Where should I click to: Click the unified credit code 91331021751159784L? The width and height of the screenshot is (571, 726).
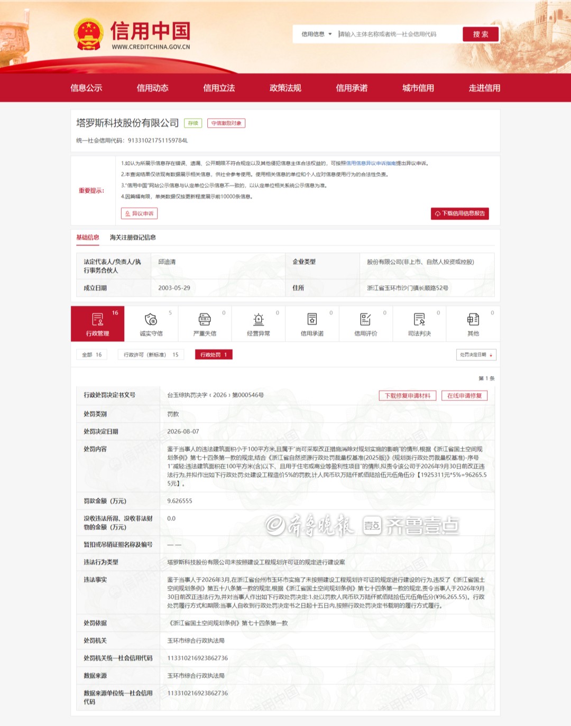click(158, 141)
